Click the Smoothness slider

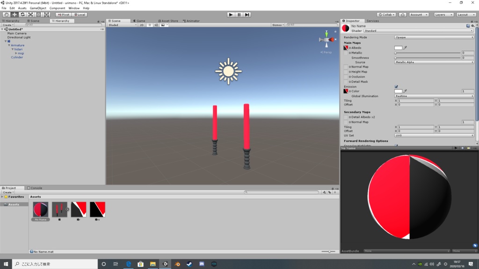[x=428, y=57]
